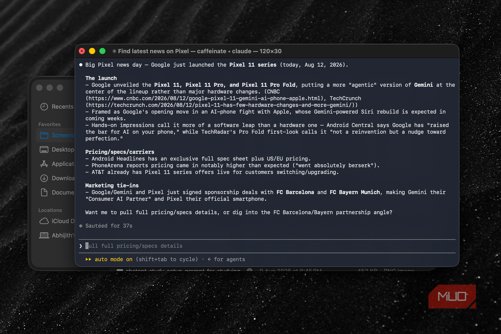The image size is (501, 334).
Task: Click the '← for agents' hint text
Action: click(x=226, y=259)
